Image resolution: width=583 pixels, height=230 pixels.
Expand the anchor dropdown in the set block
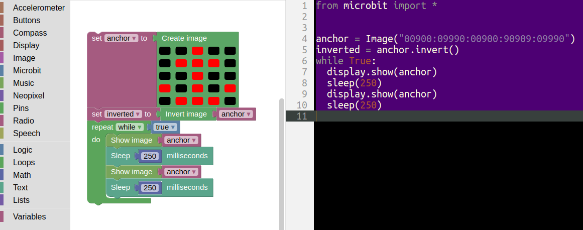[121, 38]
